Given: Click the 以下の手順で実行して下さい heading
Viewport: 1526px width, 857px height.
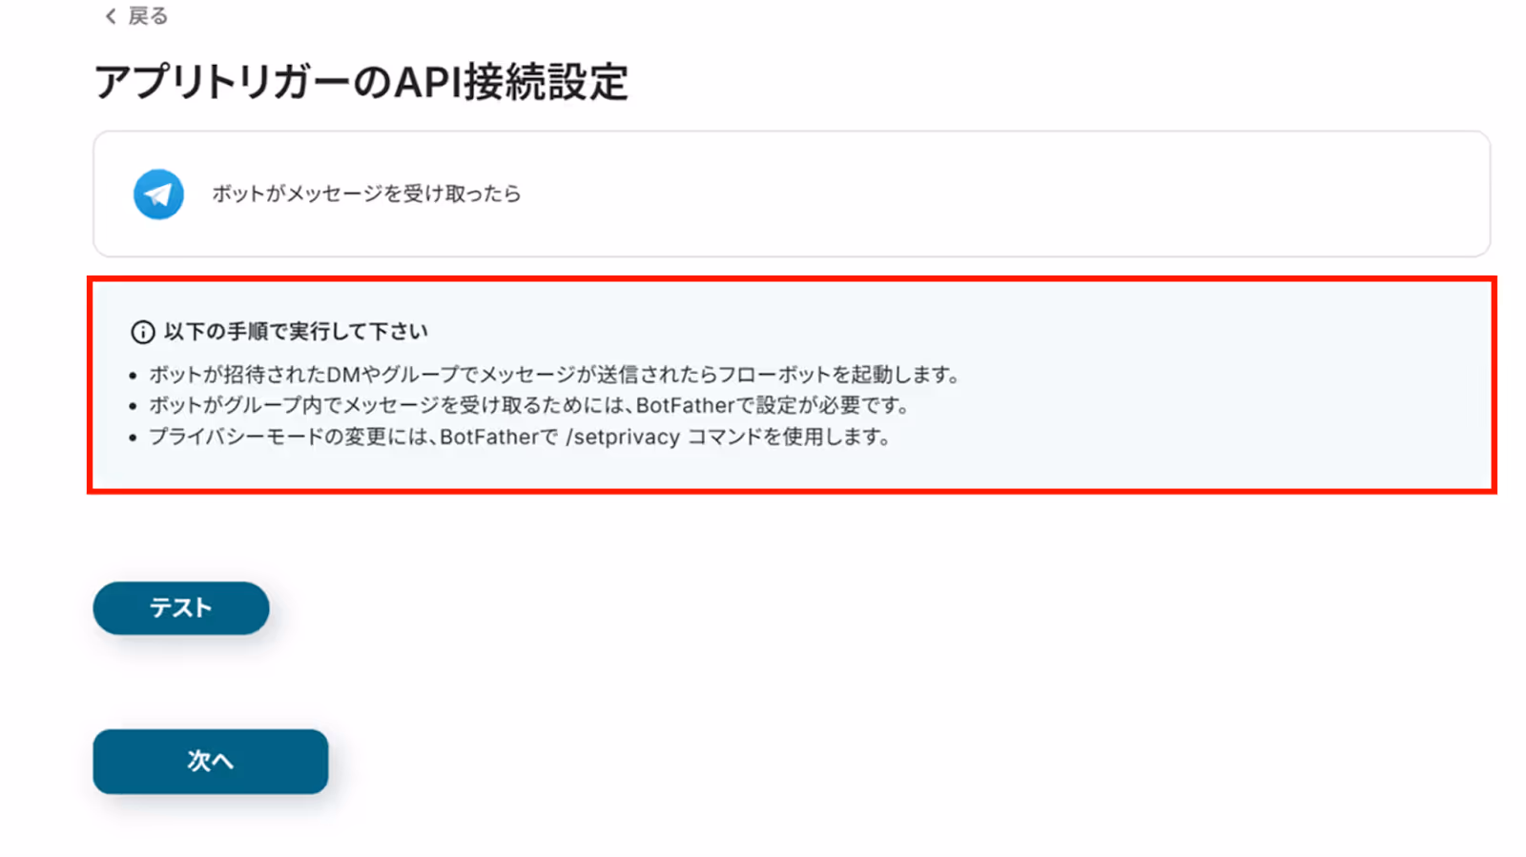Looking at the screenshot, I should pos(296,332).
